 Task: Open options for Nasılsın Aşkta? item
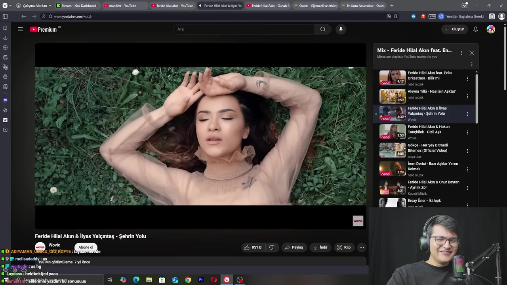point(467,96)
